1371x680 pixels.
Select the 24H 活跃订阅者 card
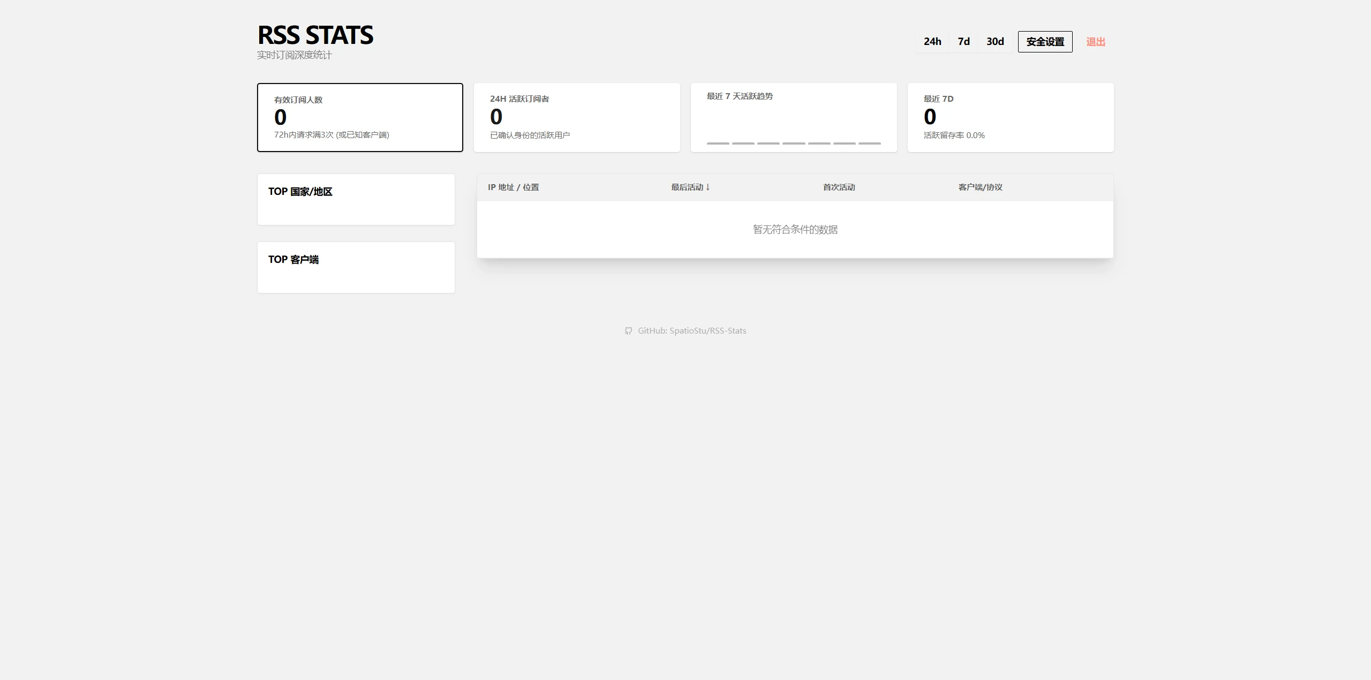(x=577, y=117)
